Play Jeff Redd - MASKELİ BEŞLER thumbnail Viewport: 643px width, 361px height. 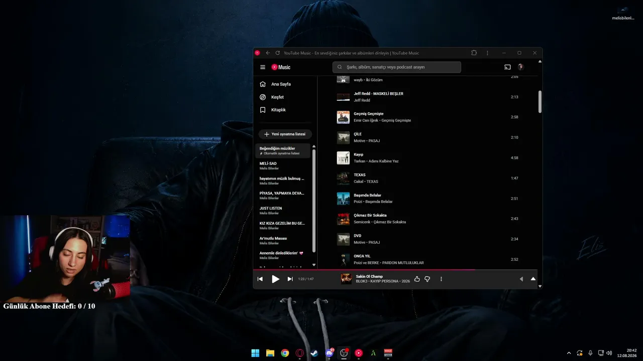[x=343, y=97]
